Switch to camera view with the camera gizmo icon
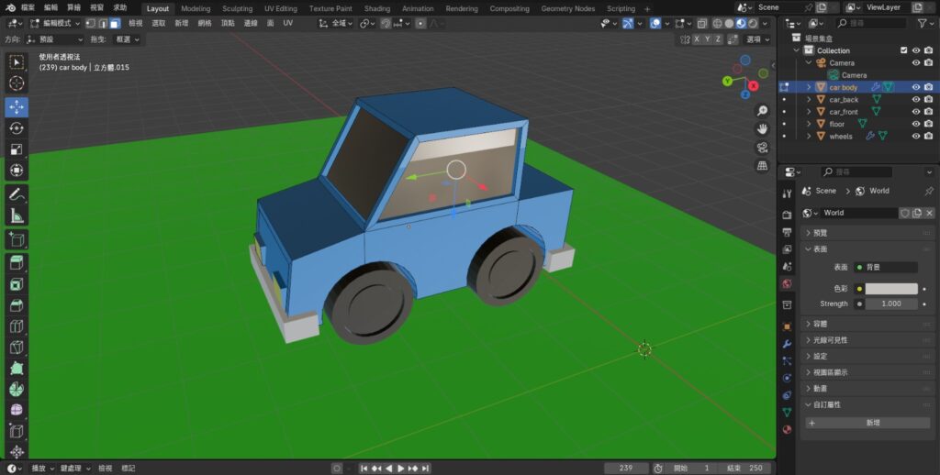The height and width of the screenshot is (475, 940). (762, 148)
